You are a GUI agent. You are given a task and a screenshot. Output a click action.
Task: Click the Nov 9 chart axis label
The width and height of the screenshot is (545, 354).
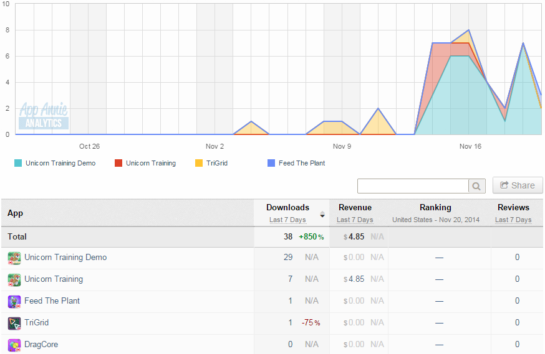click(342, 146)
